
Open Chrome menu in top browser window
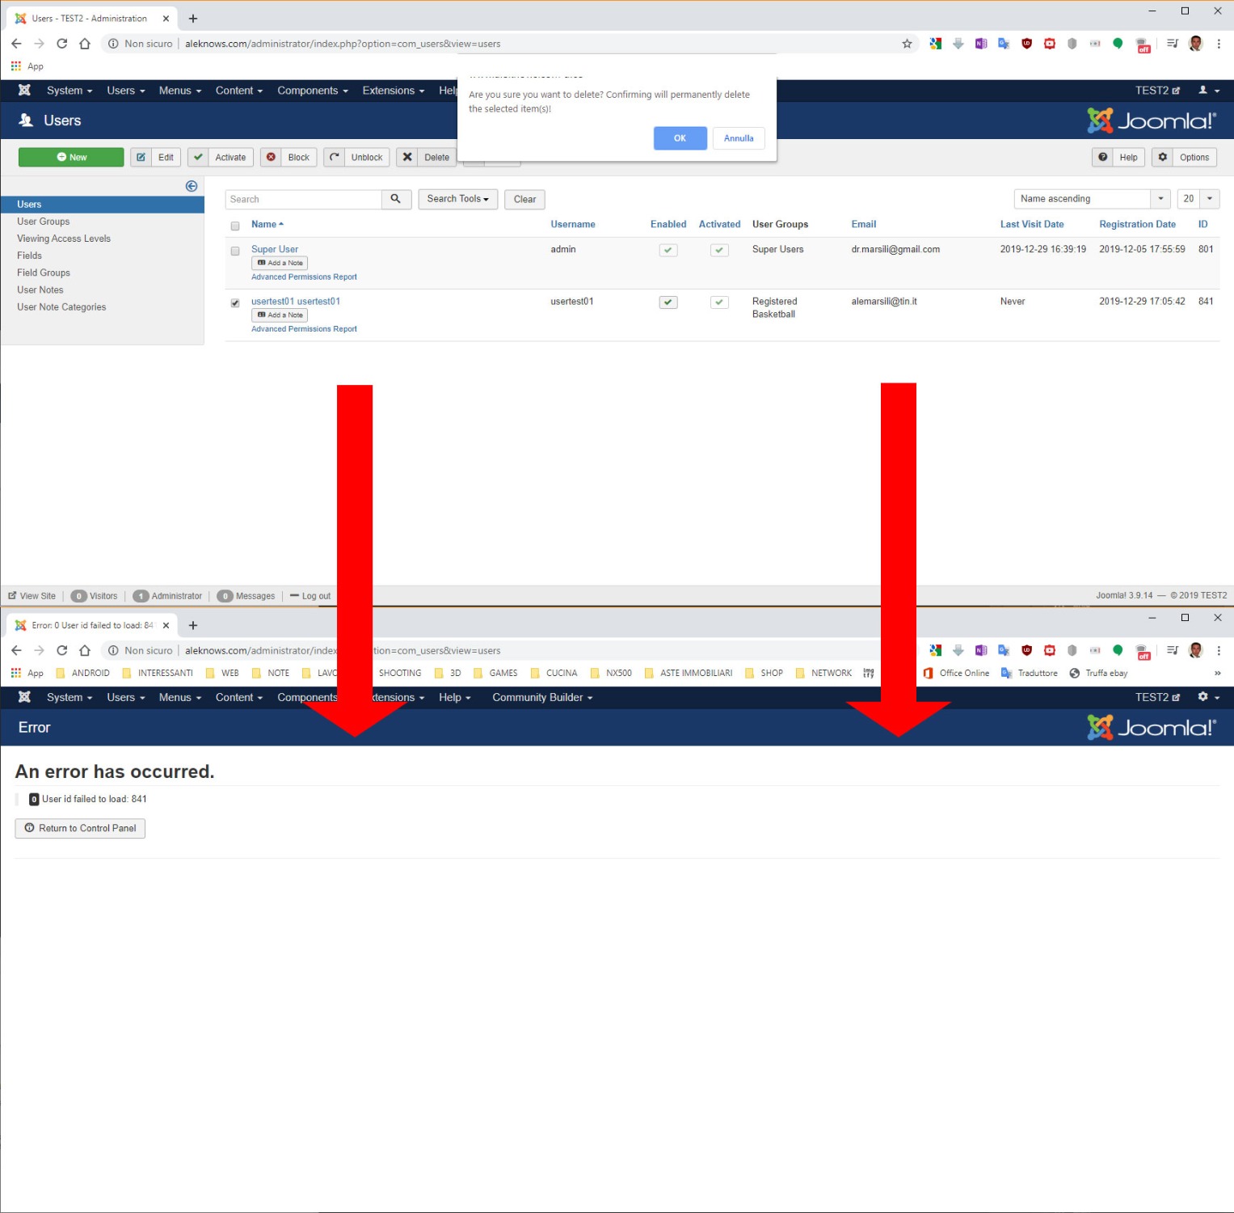click(1219, 44)
